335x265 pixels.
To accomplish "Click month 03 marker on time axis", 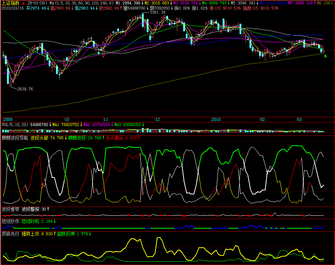I will pos(300,119).
